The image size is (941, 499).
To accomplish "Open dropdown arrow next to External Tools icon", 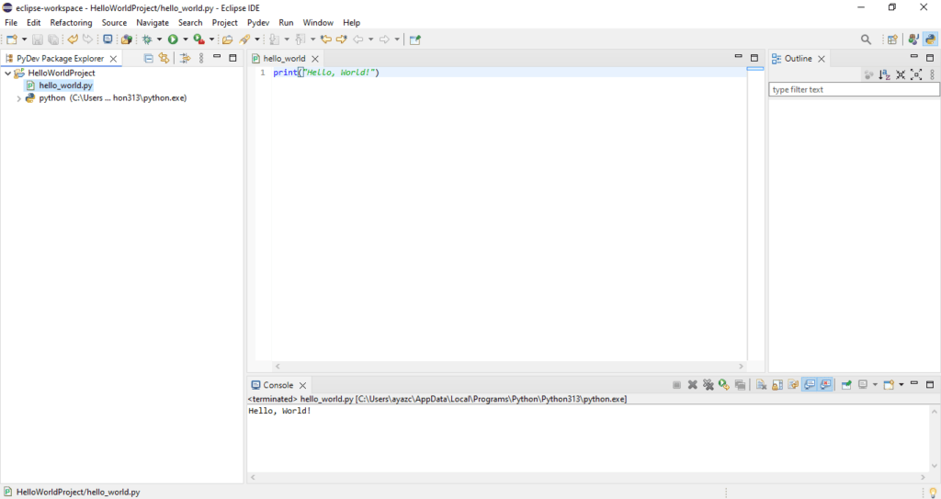I will (211, 40).
